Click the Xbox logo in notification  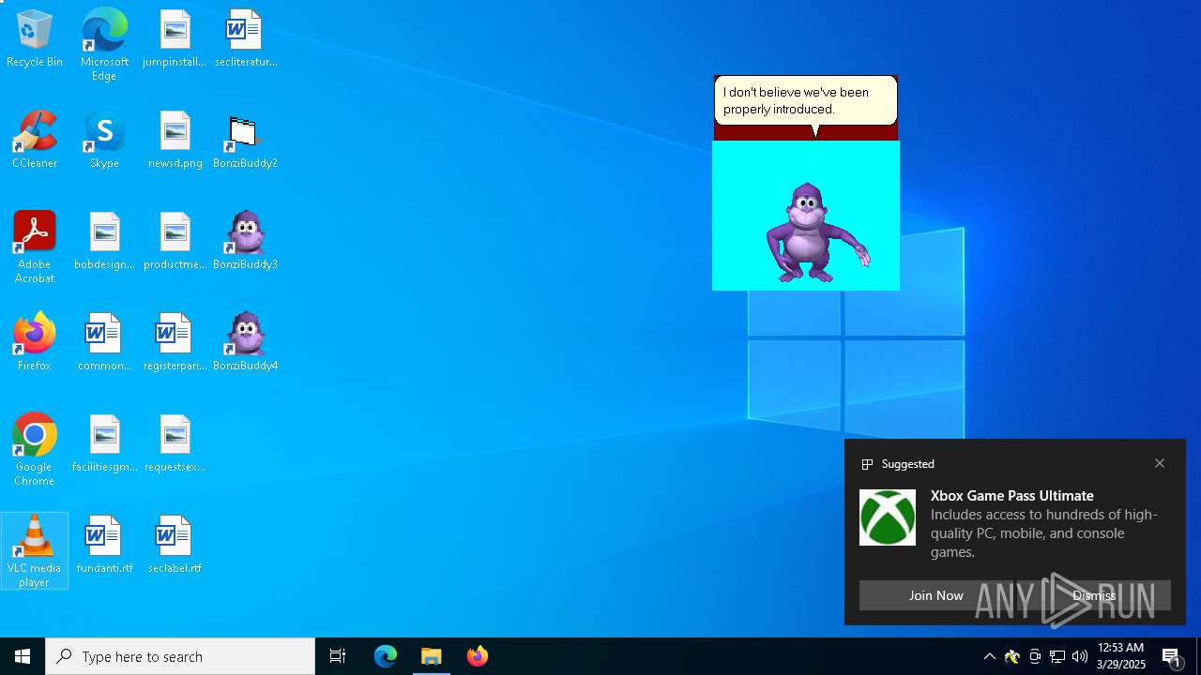[888, 517]
